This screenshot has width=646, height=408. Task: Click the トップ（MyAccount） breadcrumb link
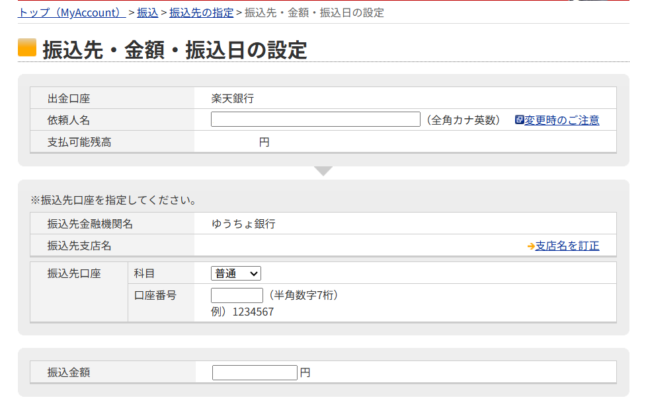pos(71,13)
